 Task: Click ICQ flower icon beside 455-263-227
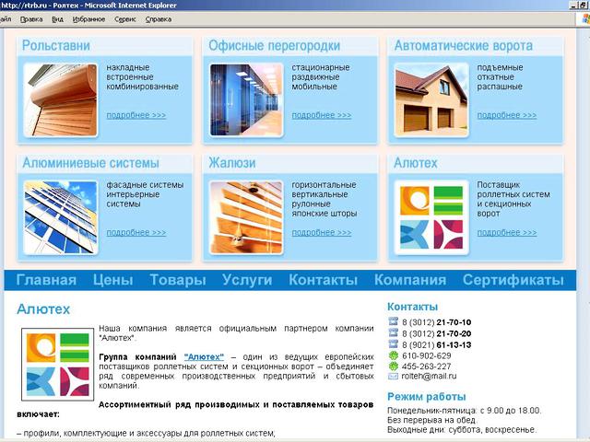point(394,366)
